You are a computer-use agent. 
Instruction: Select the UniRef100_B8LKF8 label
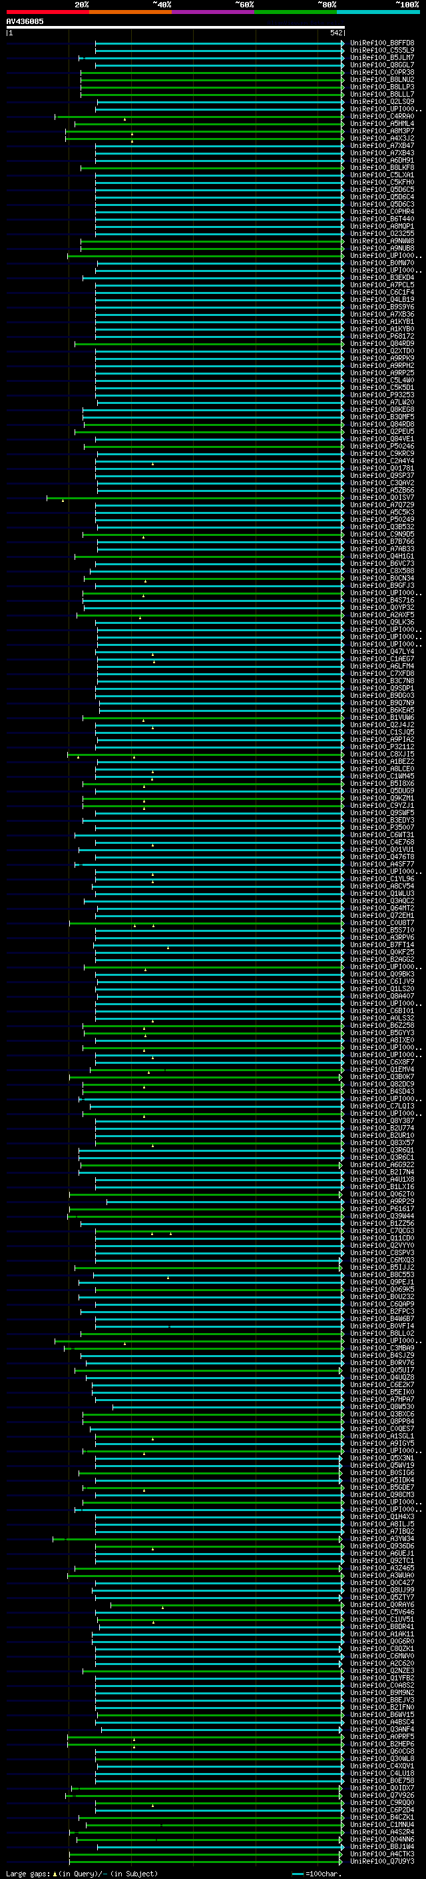[x=382, y=168]
